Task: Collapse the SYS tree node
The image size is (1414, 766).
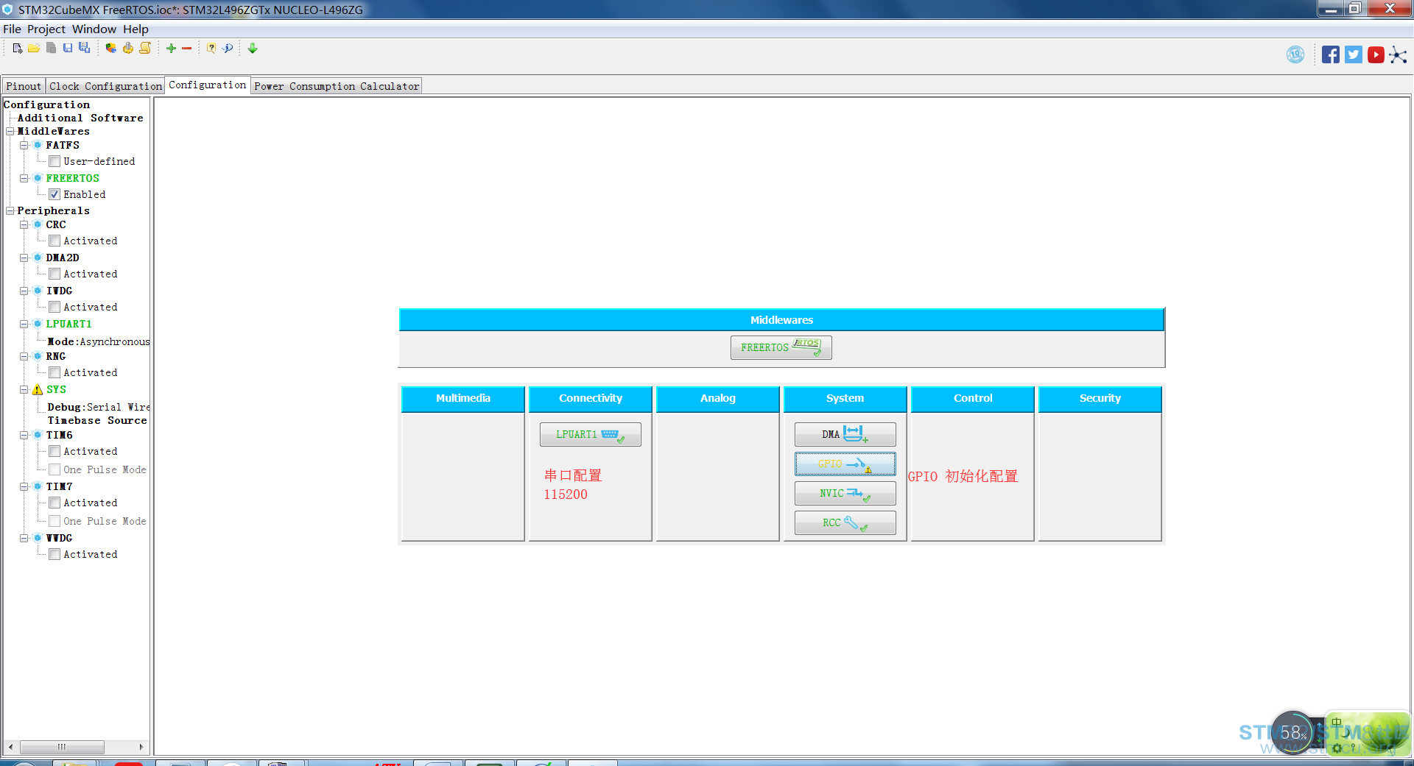Action: (24, 390)
